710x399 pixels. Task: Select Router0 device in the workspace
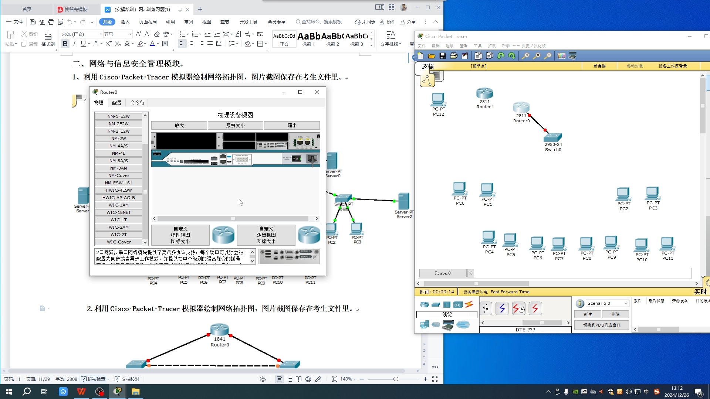521,108
